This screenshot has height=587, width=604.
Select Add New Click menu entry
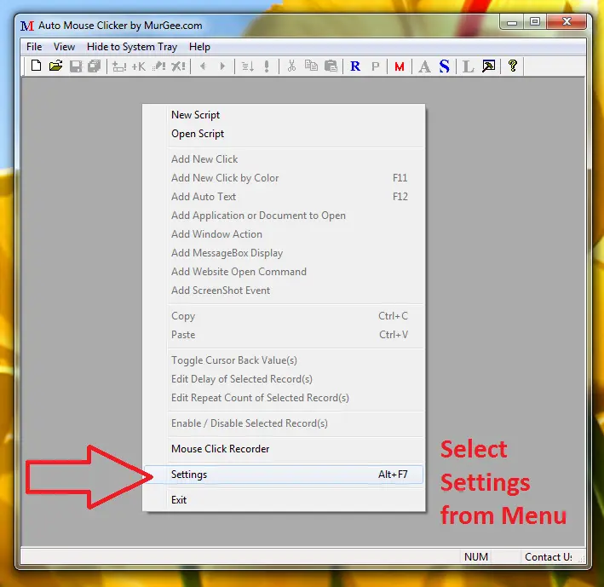coord(284,159)
